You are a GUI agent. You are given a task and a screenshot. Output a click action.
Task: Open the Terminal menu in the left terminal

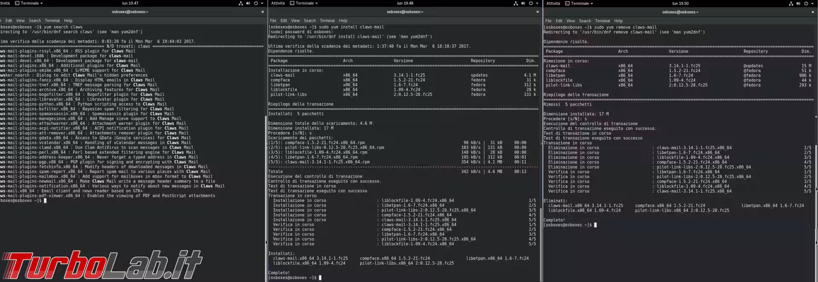(x=52, y=20)
